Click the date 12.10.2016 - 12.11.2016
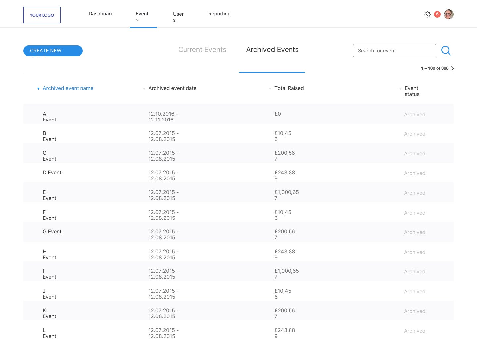 tap(163, 117)
